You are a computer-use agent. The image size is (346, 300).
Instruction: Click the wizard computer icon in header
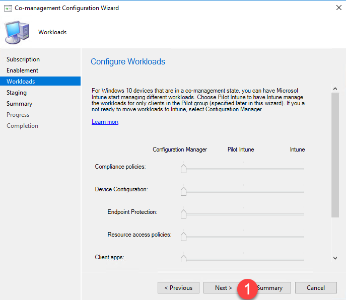[x=18, y=32]
